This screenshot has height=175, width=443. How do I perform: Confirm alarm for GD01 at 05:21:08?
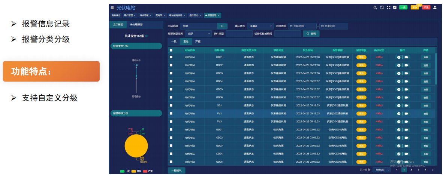[x=399, y=57]
